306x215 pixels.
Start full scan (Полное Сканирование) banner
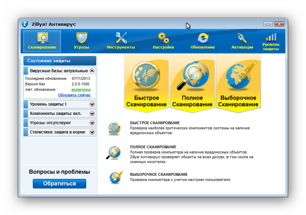[192, 83]
